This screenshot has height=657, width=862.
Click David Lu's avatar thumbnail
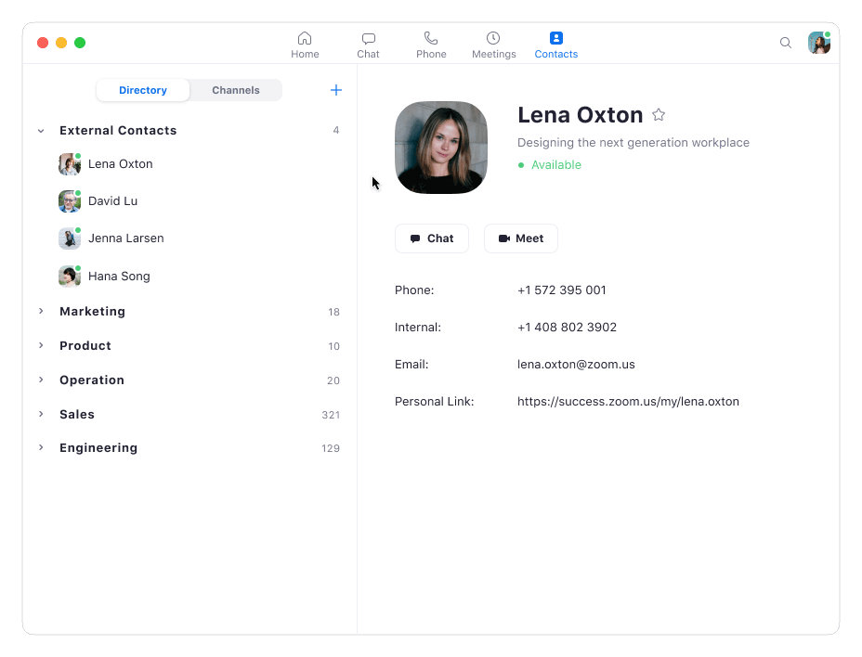click(x=70, y=201)
